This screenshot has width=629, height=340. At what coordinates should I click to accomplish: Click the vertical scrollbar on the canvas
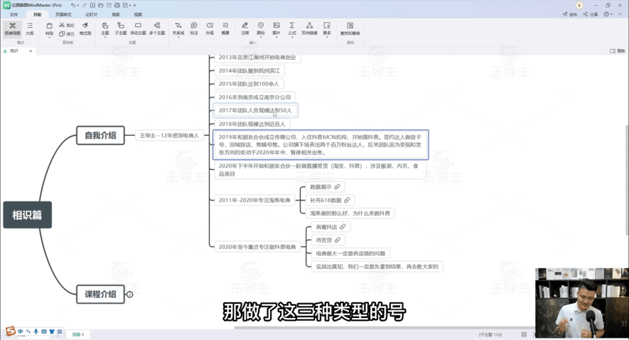[x=627, y=180]
